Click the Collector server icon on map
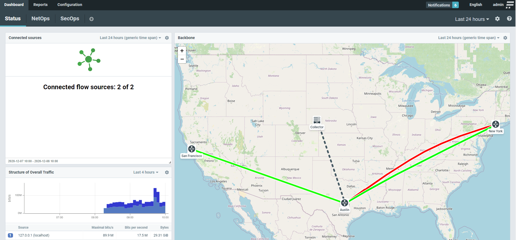Viewport: 516px width, 240px height. (x=317, y=120)
